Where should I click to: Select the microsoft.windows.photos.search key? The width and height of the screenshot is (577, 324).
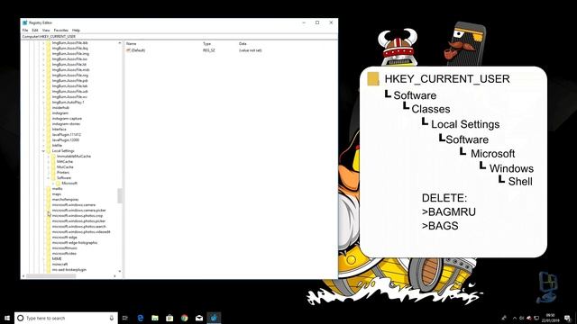click(78, 226)
